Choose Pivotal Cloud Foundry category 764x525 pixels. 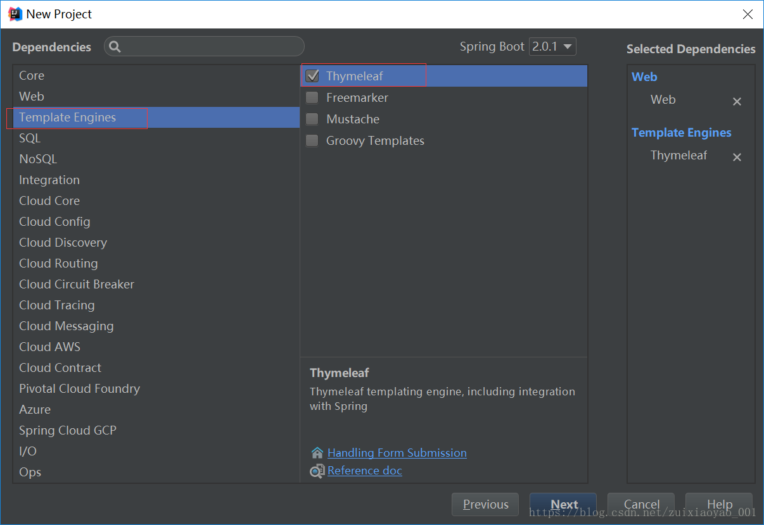point(156,388)
